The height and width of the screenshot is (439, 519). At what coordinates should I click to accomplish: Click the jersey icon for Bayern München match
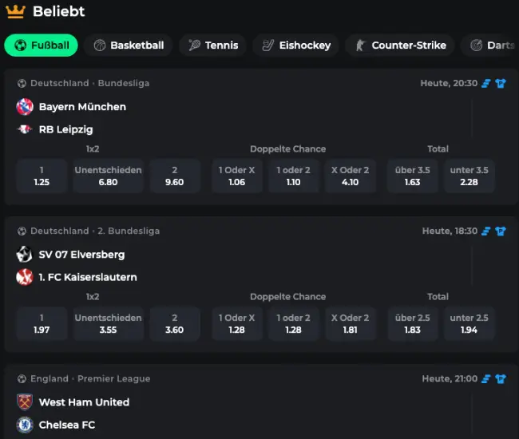pos(500,83)
